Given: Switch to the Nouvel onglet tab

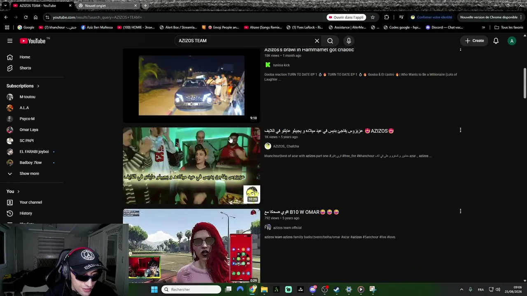Looking at the screenshot, I should [x=107, y=6].
